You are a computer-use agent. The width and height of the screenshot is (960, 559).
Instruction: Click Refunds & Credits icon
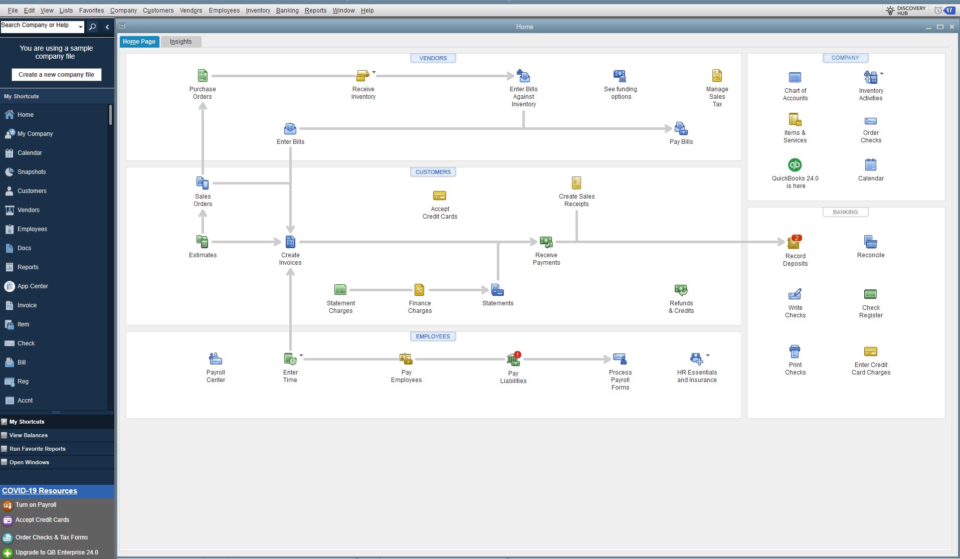coord(681,290)
